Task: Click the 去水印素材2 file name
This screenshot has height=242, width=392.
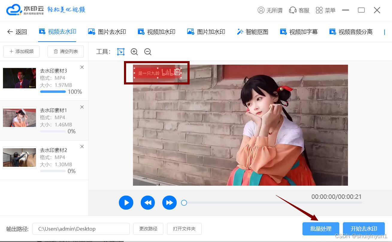Action: click(x=54, y=150)
